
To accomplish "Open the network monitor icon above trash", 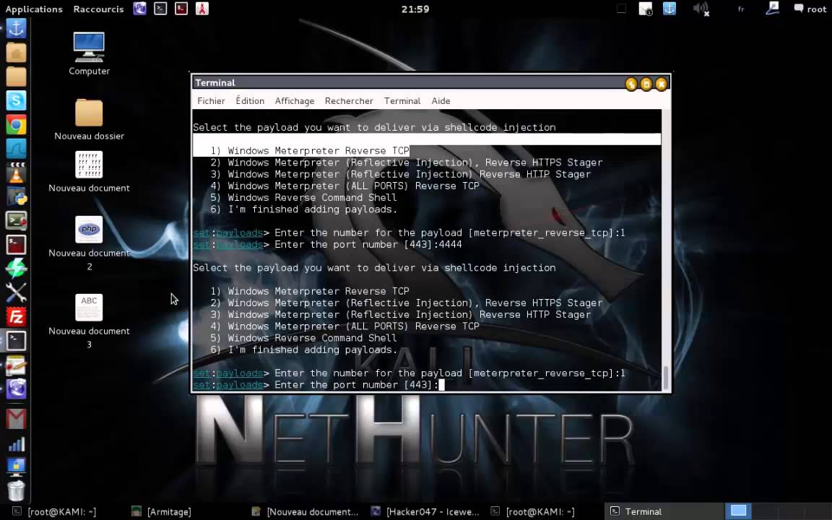I will [16, 467].
